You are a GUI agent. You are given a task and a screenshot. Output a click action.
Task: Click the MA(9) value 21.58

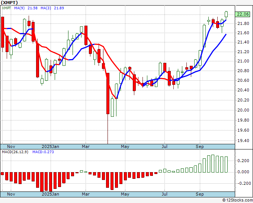[x=32, y=8]
